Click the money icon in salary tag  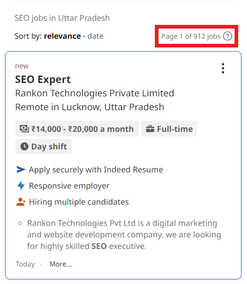point(24,129)
